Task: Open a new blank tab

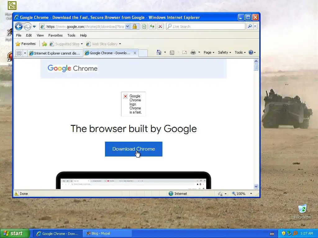Action: coord(143,53)
